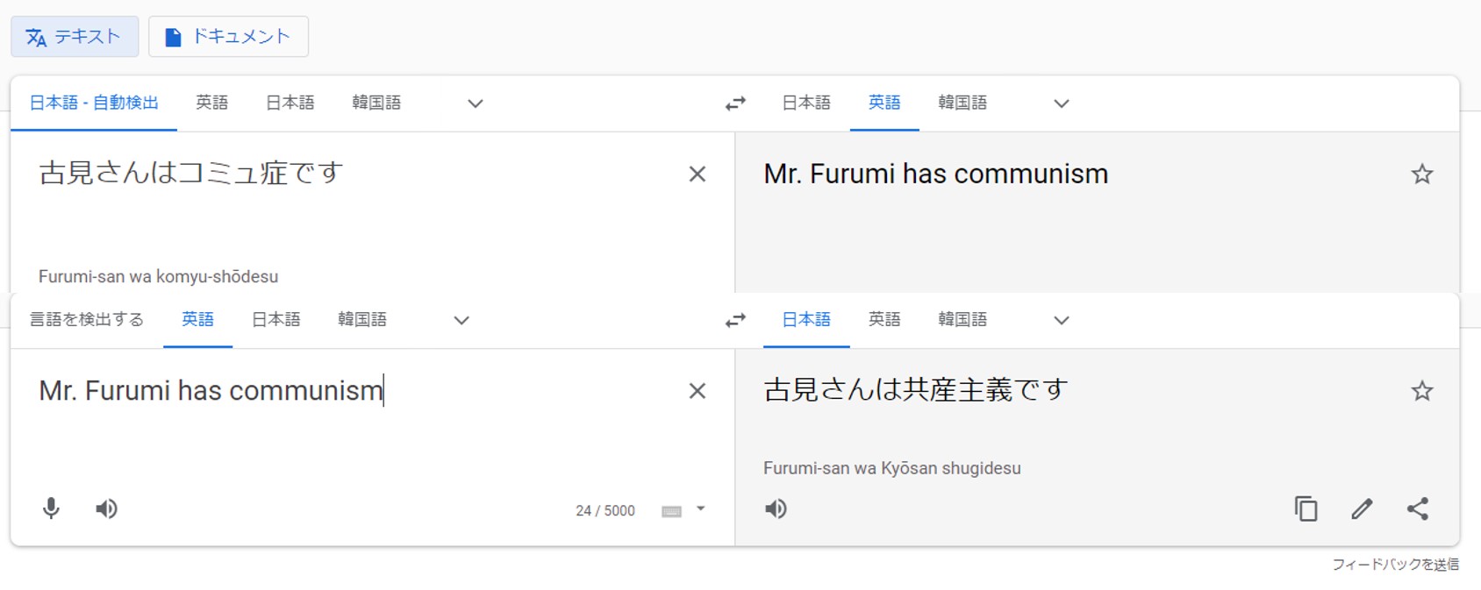
Task: Select 言語を検出する source language tab
Action: [87, 320]
